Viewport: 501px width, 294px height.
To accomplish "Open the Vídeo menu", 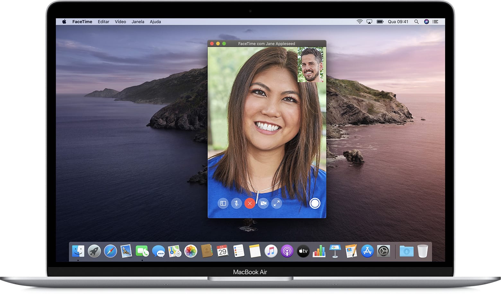I will (x=120, y=22).
